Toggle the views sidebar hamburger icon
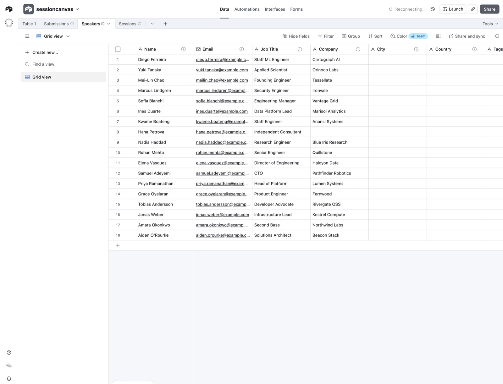503x384 pixels. tap(27, 36)
